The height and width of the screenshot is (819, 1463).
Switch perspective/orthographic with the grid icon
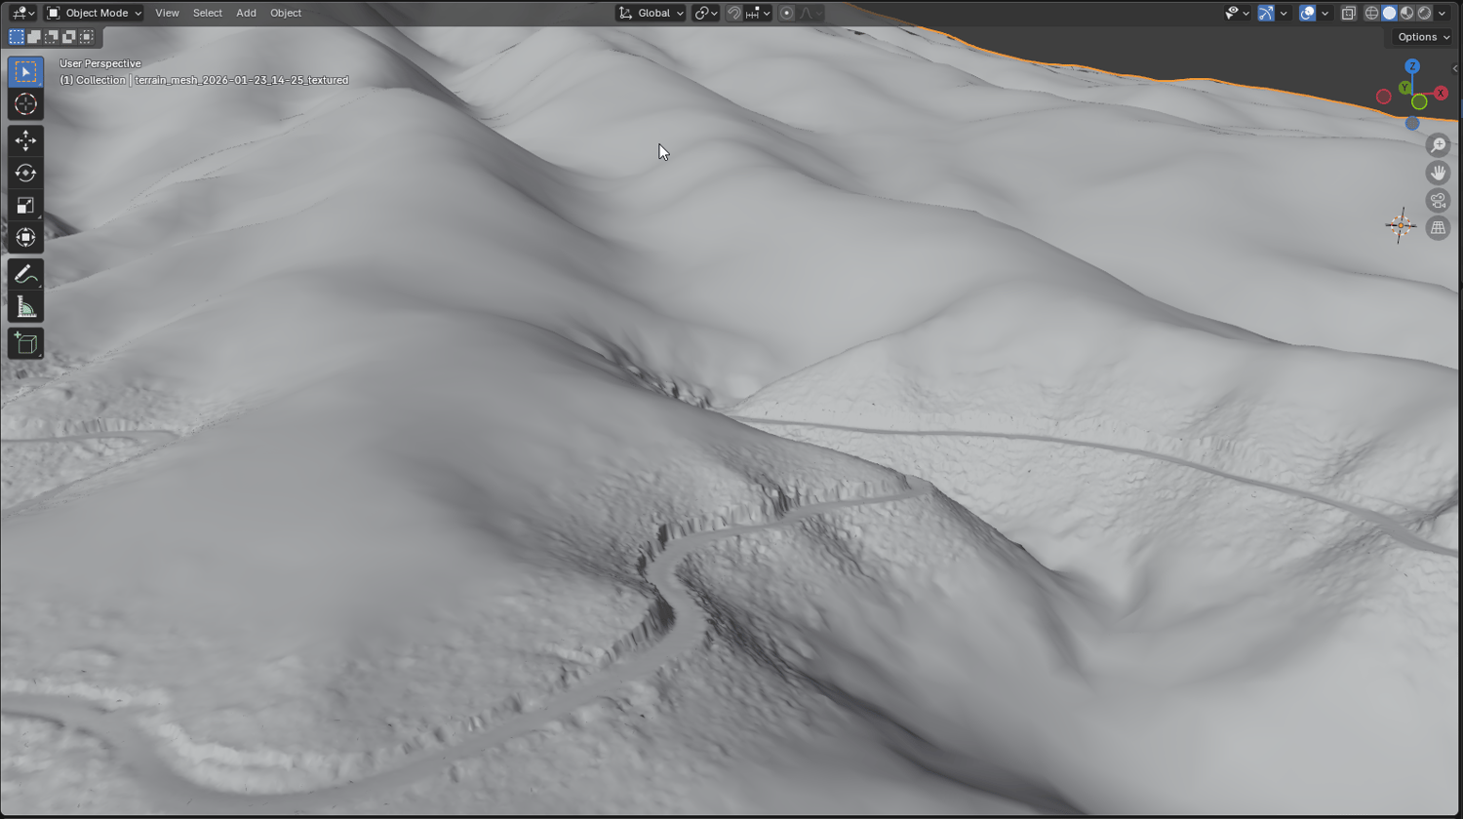(1438, 228)
